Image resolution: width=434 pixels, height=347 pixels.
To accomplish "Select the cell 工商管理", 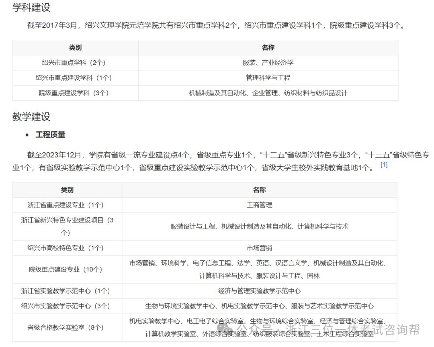I will click(260, 205).
